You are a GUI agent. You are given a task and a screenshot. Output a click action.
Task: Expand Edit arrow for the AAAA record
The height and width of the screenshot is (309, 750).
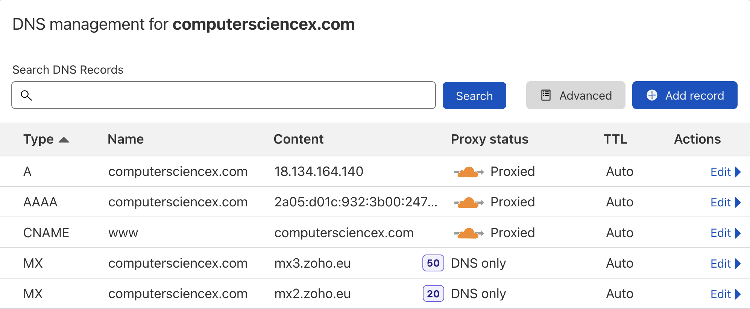[x=738, y=202]
